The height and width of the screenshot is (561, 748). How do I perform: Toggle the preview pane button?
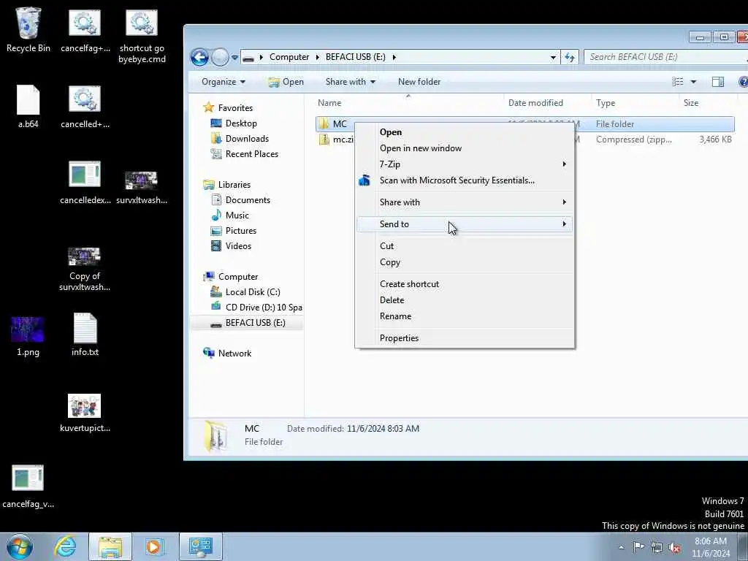[x=717, y=82]
